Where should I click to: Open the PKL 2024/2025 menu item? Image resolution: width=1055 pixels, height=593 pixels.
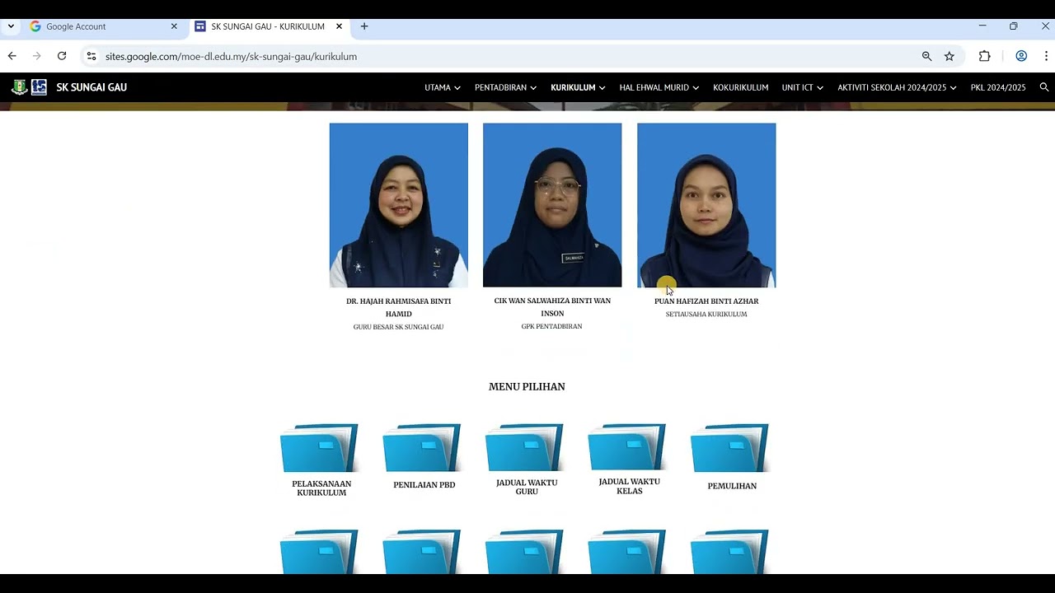tap(998, 87)
